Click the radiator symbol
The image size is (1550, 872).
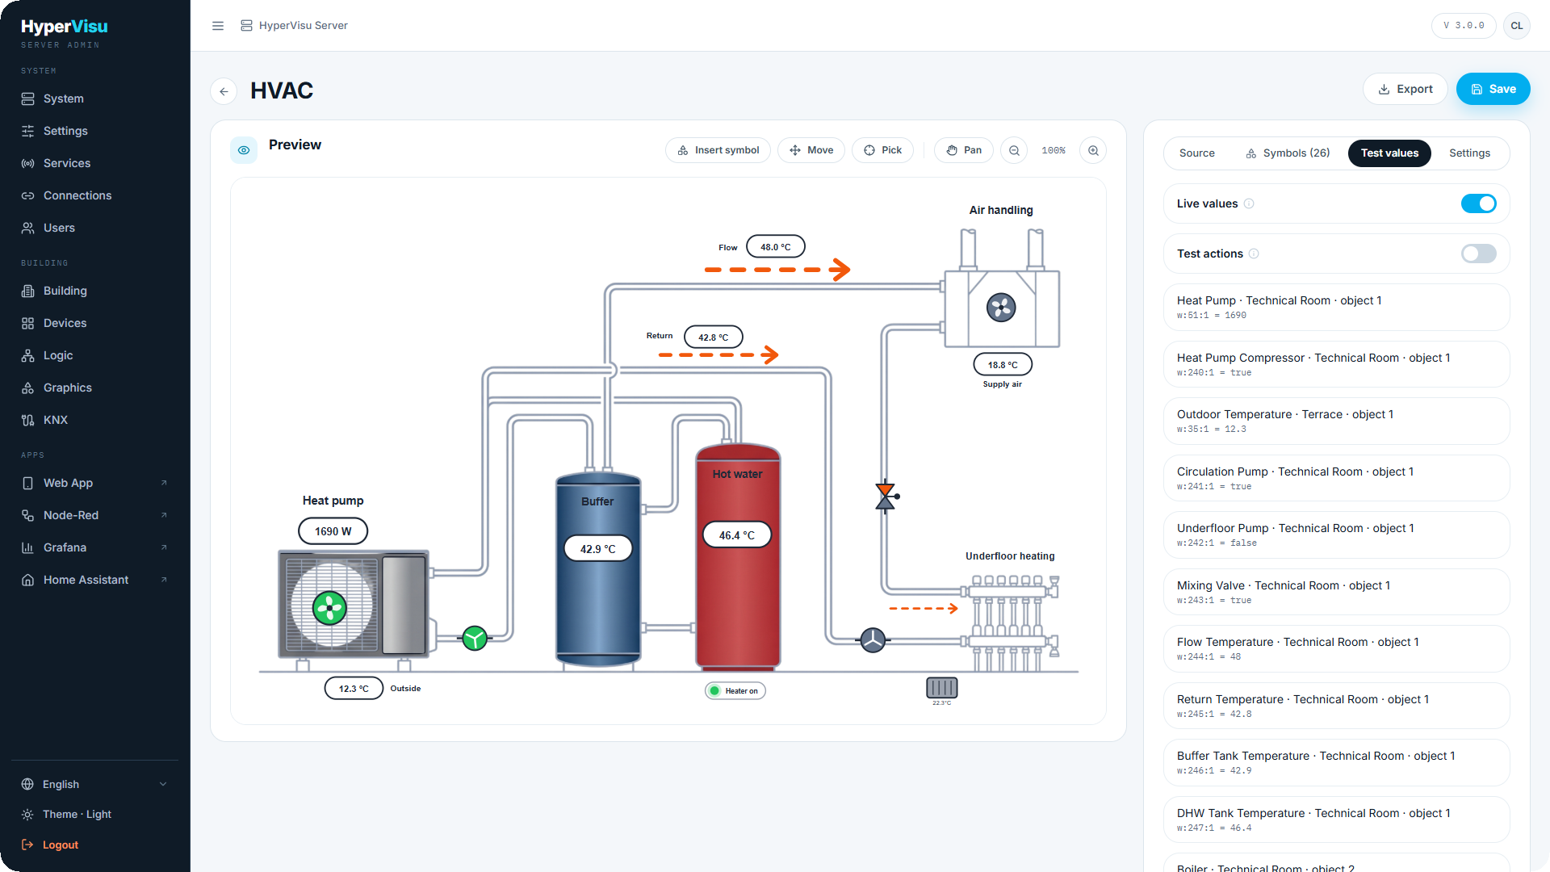pos(941,688)
